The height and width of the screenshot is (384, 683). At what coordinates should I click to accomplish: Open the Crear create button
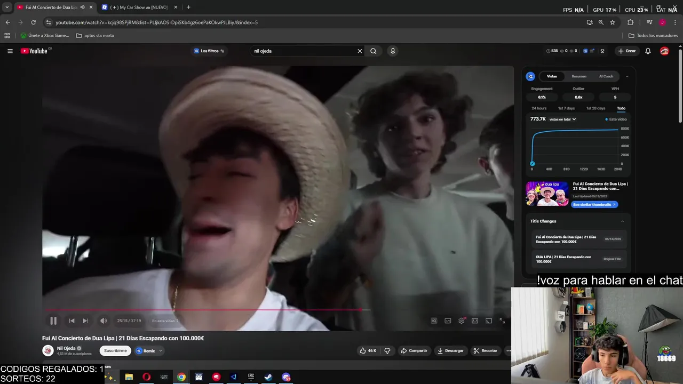[627, 51]
